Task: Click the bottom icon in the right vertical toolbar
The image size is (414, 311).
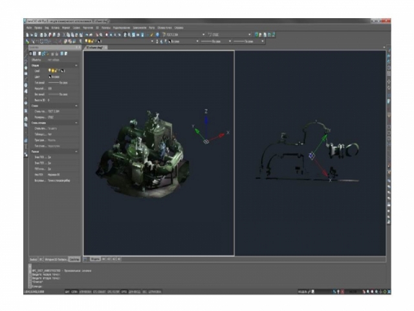Action: (388, 222)
